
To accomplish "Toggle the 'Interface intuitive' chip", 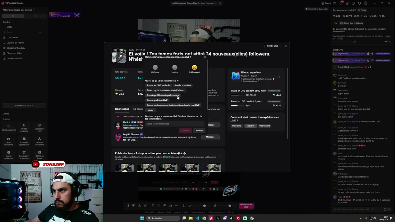I will click(183, 85).
